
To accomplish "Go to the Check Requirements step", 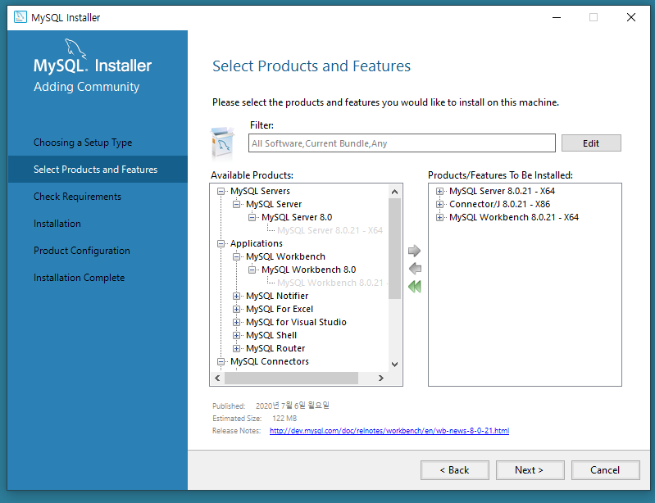I will point(77,197).
